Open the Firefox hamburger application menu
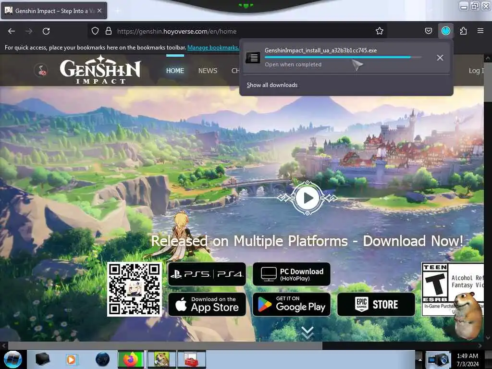The image size is (492, 369). click(x=480, y=31)
